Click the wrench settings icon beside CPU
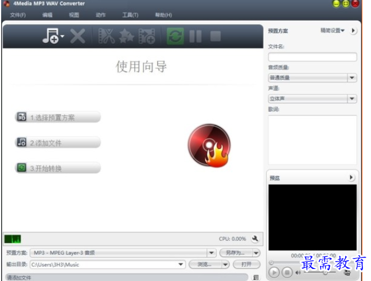371x281 pixels. (x=255, y=239)
